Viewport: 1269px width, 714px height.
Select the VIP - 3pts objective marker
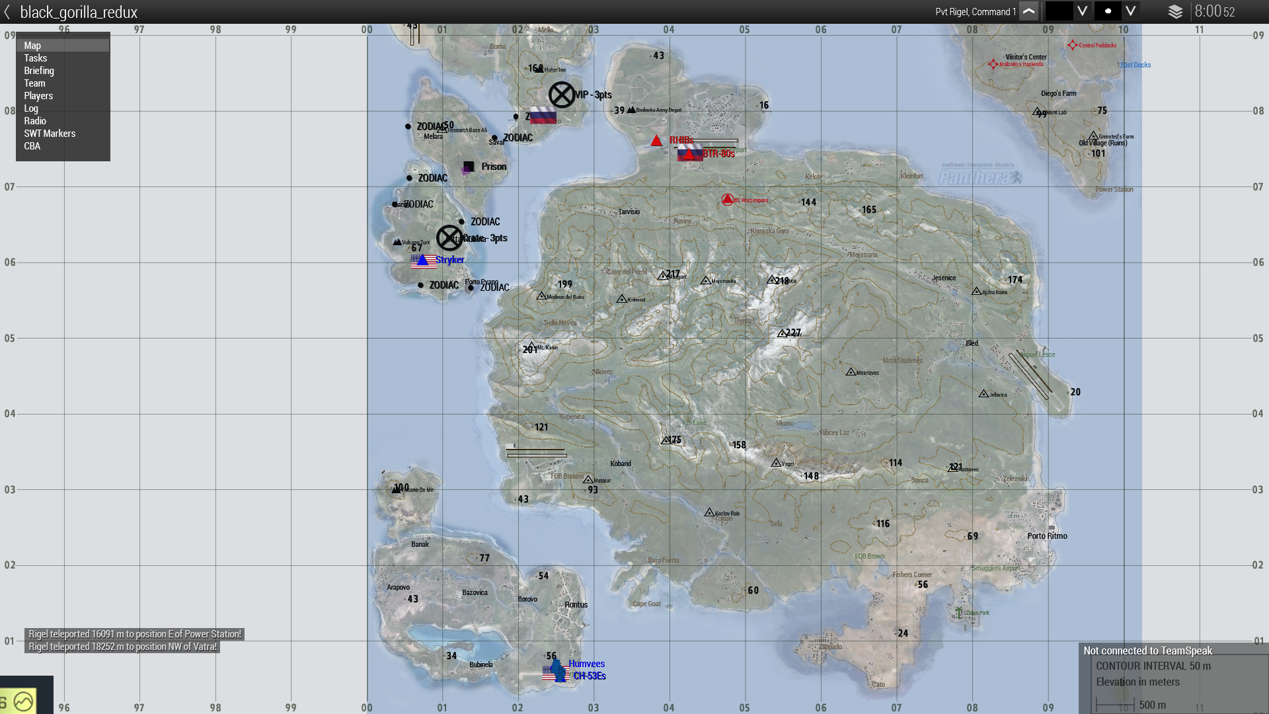[562, 95]
